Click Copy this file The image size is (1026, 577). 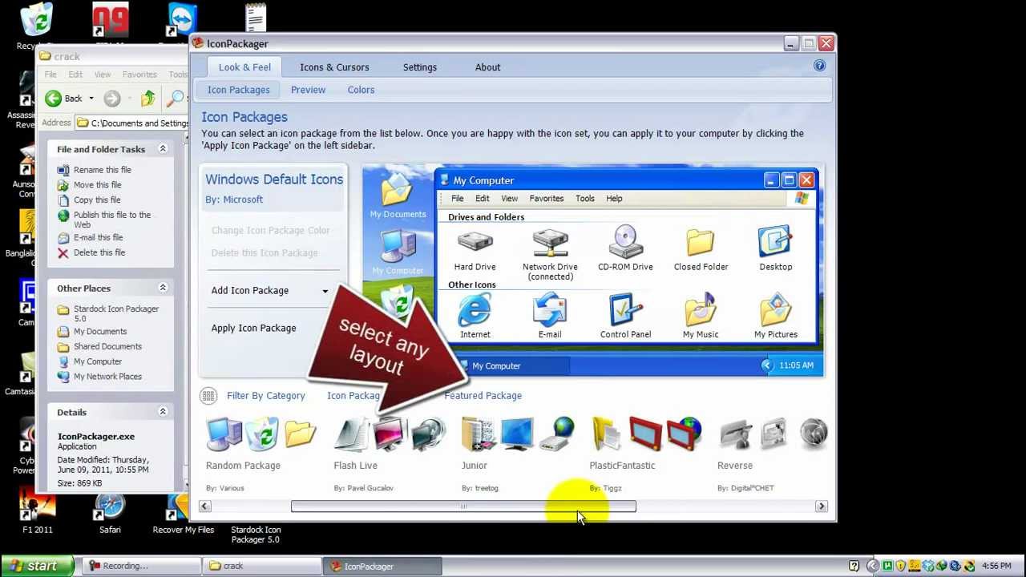97,200
